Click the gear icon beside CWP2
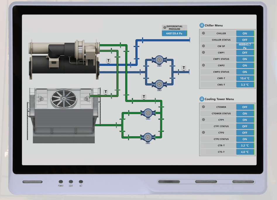This screenshot has width=277, height=200. point(204,65)
